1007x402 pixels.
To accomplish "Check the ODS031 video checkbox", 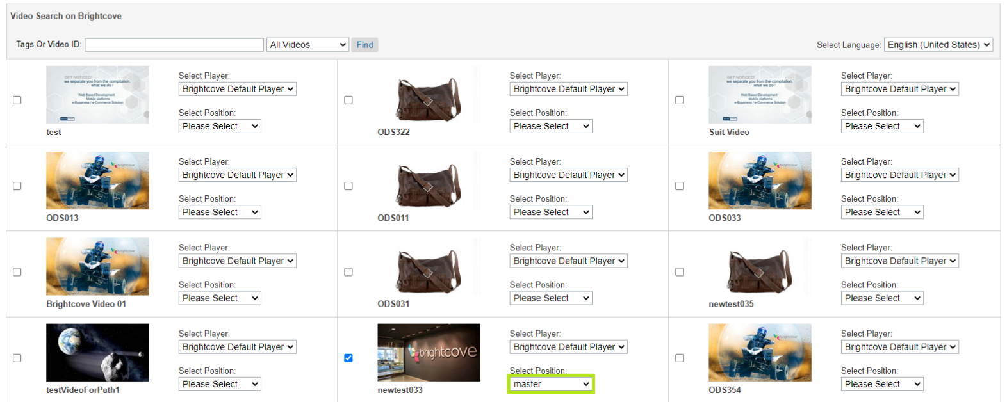I will 348,272.
